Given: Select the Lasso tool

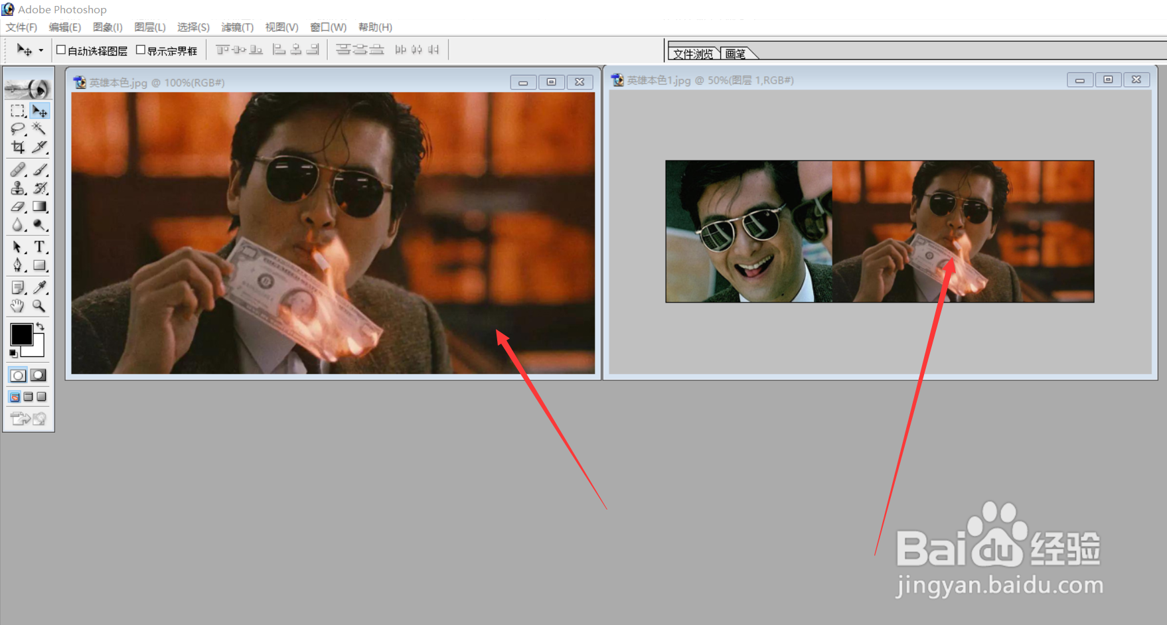Looking at the screenshot, I should click(x=18, y=129).
